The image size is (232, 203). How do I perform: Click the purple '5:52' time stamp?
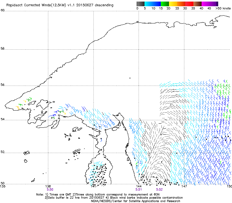tap(159, 190)
